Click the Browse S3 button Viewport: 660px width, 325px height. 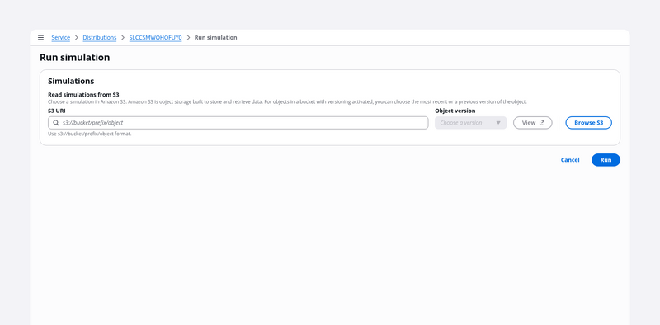[588, 123]
